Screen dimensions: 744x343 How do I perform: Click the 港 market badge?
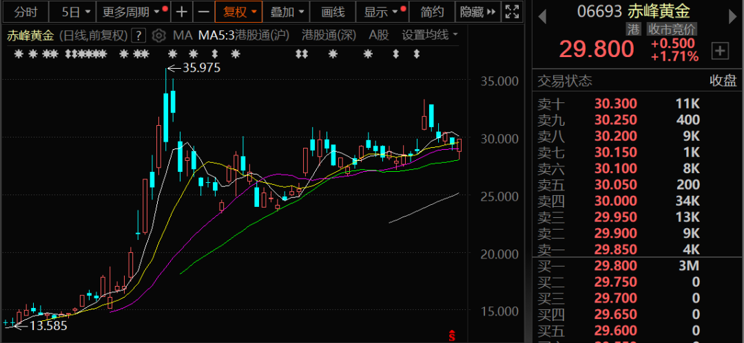[634, 30]
